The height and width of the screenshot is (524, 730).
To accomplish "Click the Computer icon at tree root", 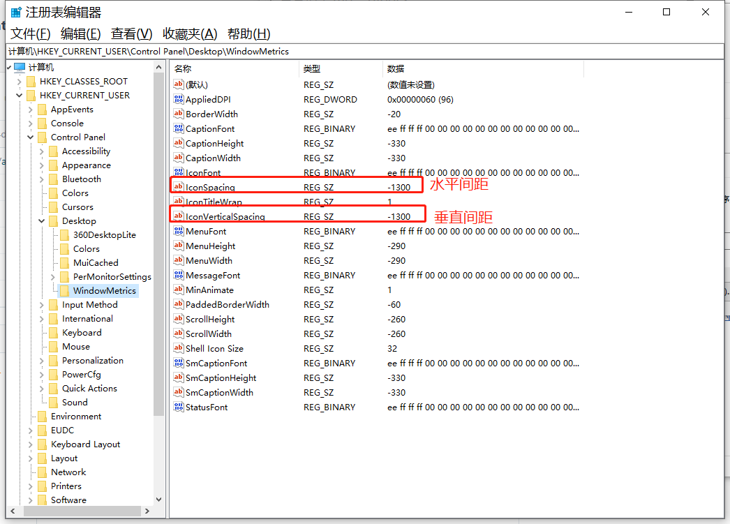I will click(20, 67).
